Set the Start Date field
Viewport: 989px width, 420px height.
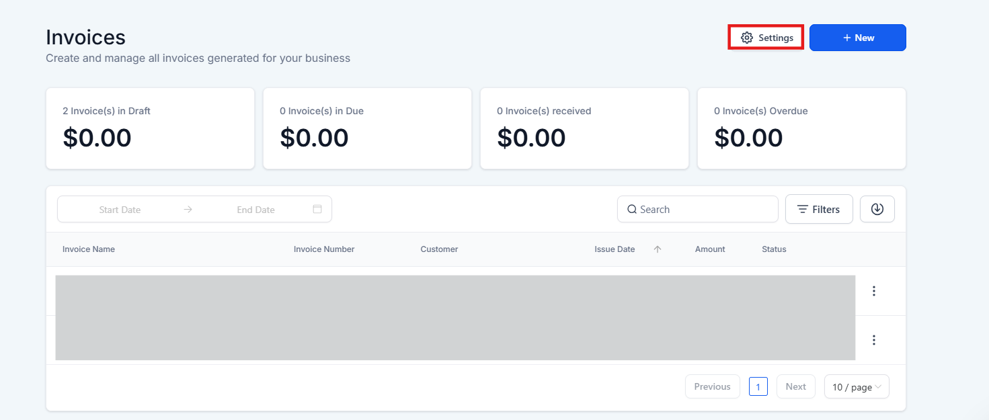point(120,210)
